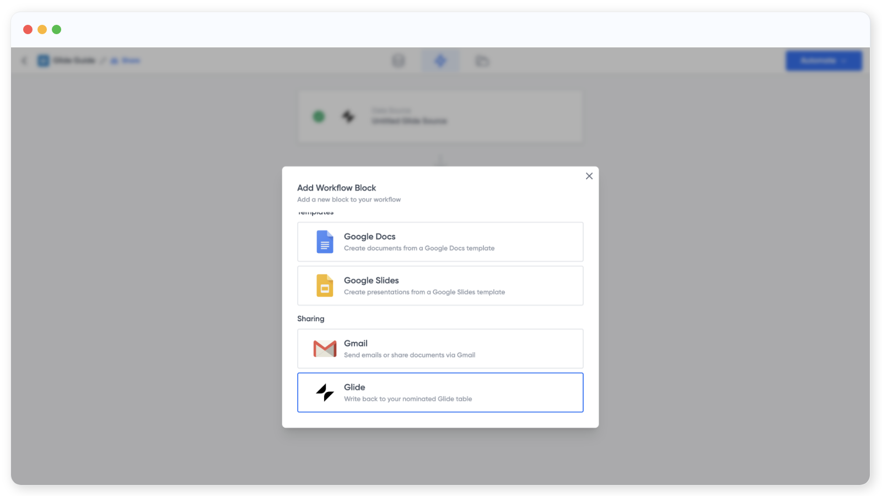Toggle the green data source status dot
This screenshot has height=496, width=882.
click(x=319, y=117)
